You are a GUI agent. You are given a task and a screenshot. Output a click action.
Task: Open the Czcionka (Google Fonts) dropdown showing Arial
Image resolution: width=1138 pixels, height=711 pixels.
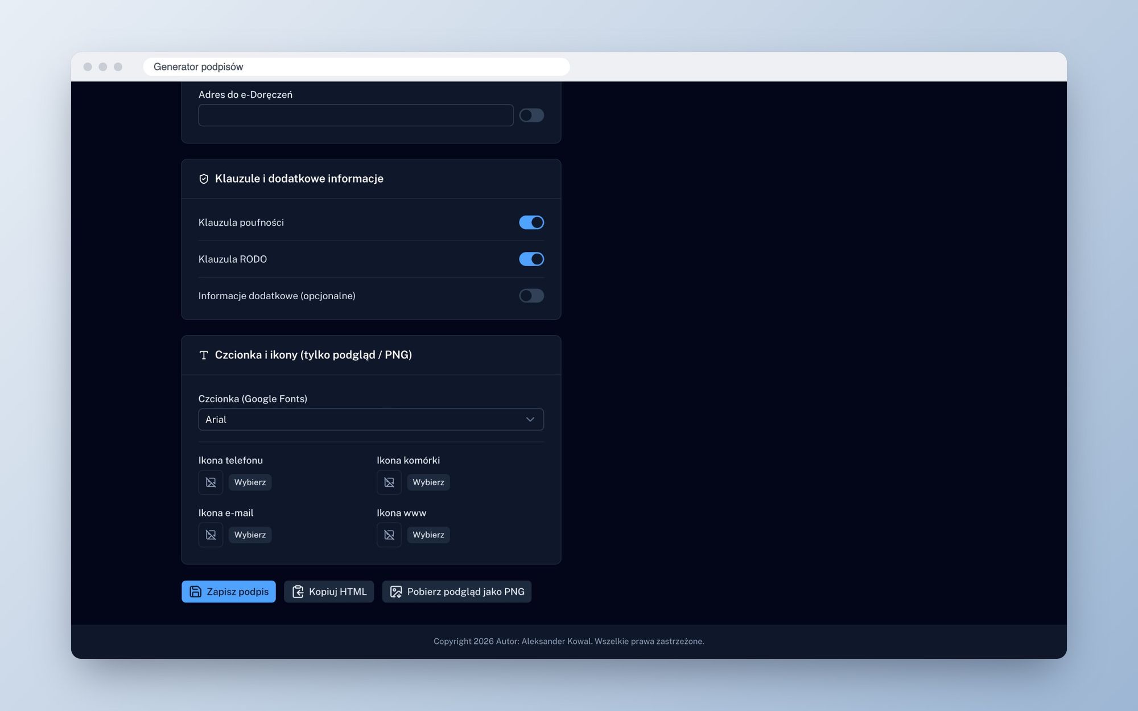click(x=371, y=419)
